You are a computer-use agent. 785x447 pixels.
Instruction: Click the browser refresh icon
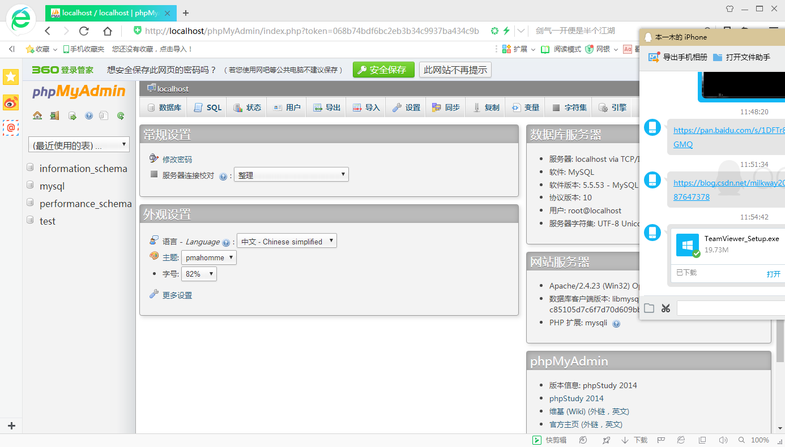84,31
